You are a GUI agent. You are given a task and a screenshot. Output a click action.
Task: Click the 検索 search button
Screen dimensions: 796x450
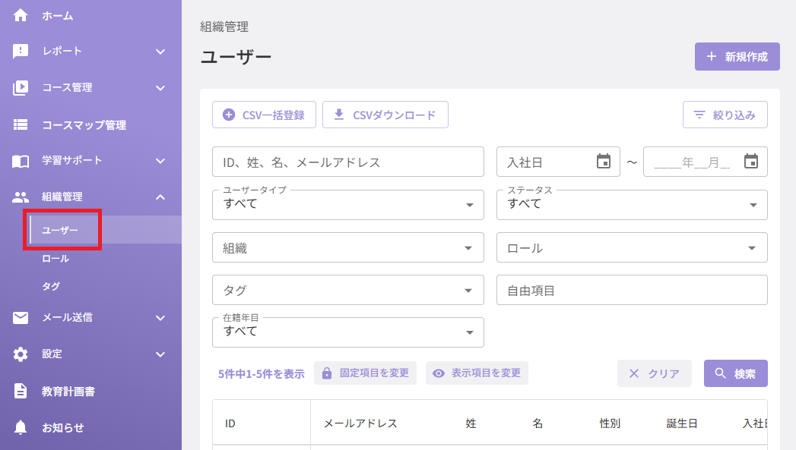[736, 373]
